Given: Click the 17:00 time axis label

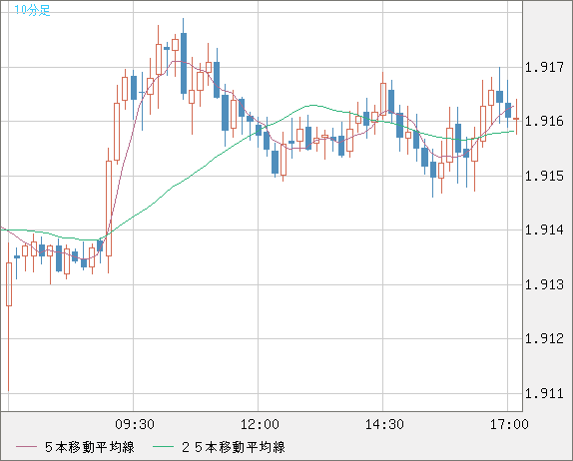Looking at the screenshot, I should tap(509, 424).
